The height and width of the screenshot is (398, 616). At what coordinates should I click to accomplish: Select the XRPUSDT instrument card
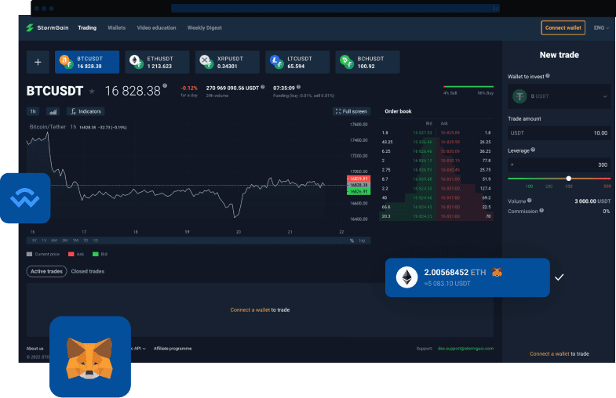227,62
